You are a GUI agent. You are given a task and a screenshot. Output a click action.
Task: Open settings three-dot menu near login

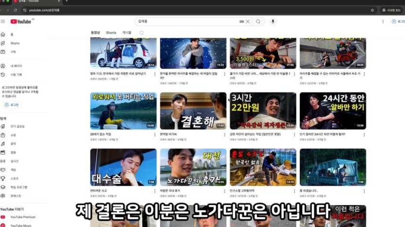tap(383, 21)
